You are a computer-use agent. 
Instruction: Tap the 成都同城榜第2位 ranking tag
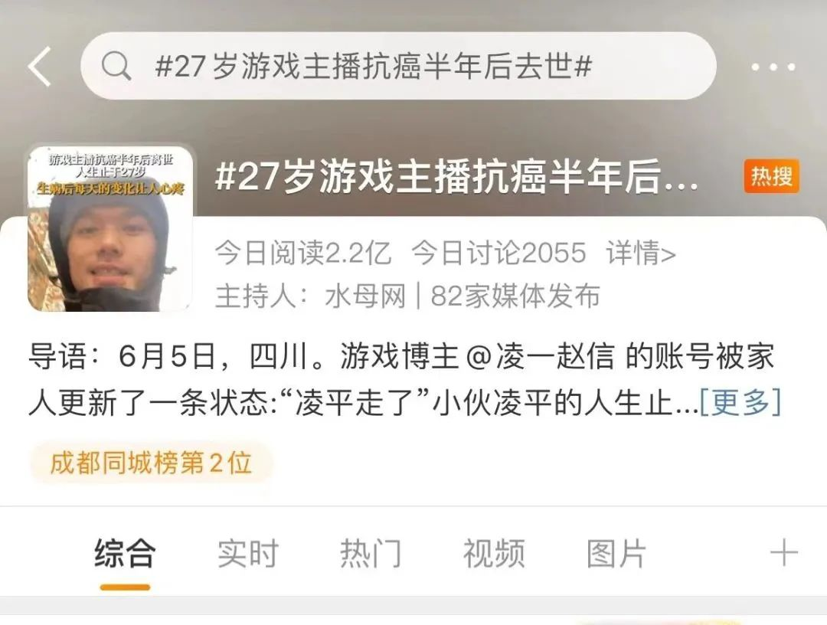point(152,463)
